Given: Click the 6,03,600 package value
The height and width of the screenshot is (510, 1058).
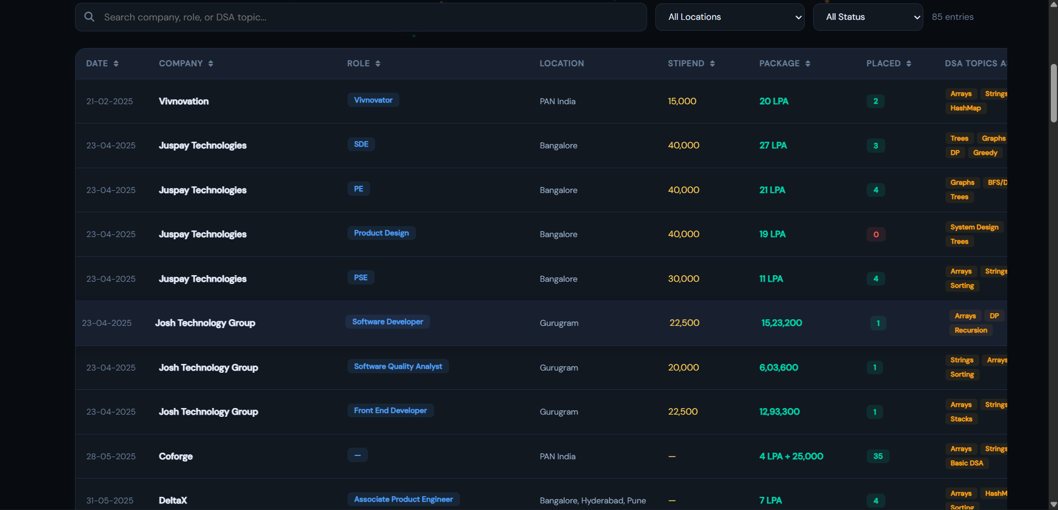Looking at the screenshot, I should coord(779,368).
